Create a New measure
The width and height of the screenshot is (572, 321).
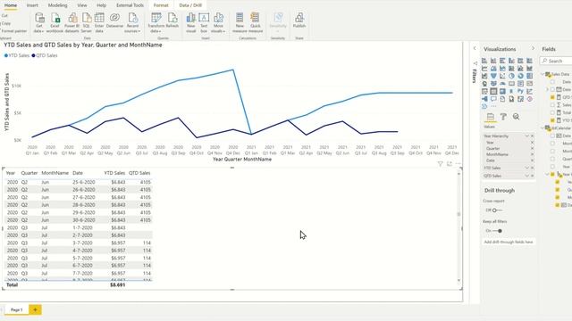coord(240,22)
